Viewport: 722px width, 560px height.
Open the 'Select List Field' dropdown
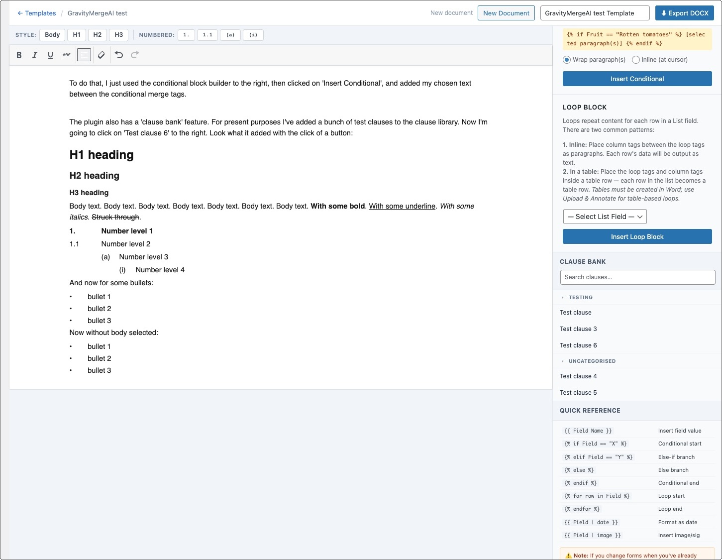605,217
